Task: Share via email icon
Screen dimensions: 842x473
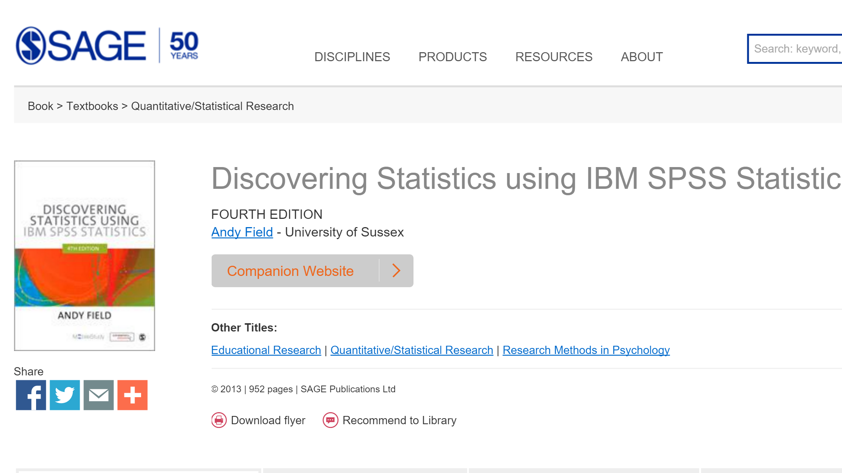Action: coord(98,395)
